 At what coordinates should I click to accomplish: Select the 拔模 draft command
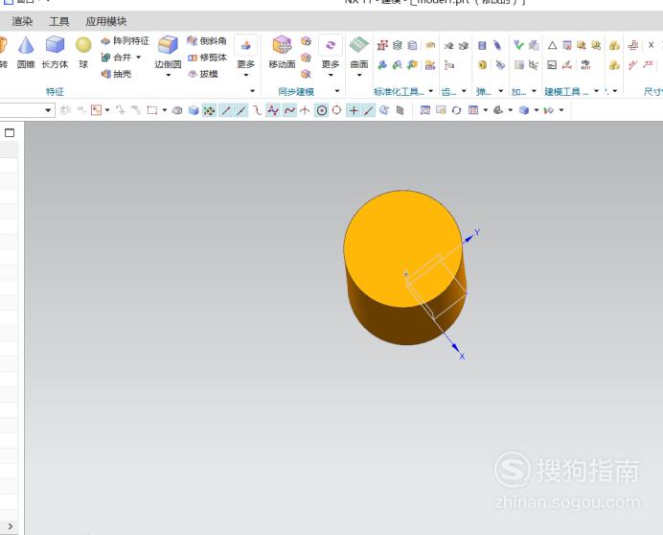coord(202,74)
